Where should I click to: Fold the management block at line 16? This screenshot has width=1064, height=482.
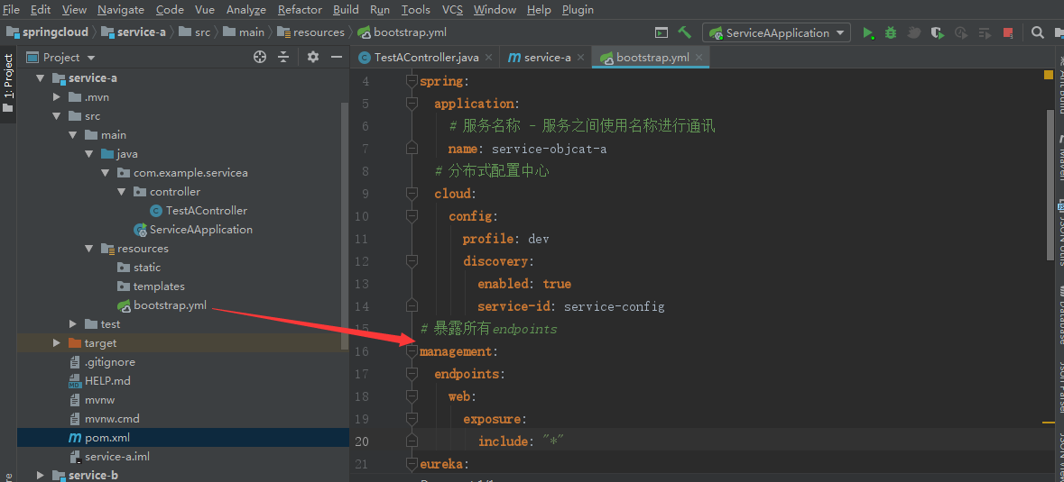(411, 351)
